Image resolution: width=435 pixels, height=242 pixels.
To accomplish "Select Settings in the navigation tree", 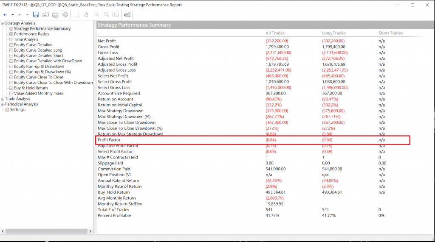I will pyautogui.click(x=17, y=110).
